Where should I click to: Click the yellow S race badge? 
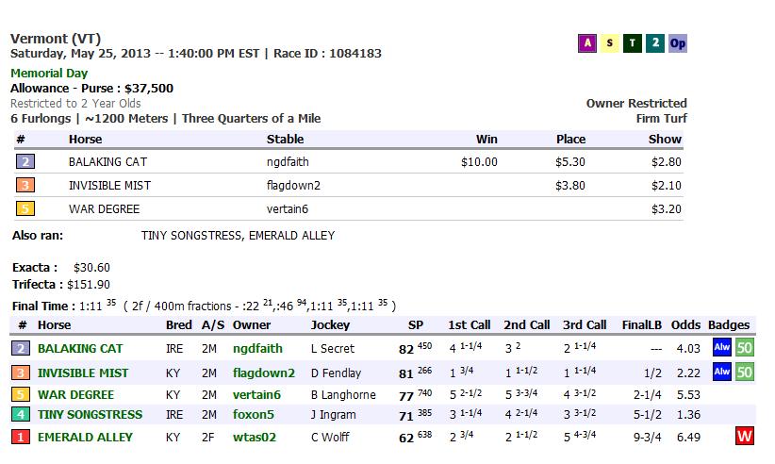(610, 43)
